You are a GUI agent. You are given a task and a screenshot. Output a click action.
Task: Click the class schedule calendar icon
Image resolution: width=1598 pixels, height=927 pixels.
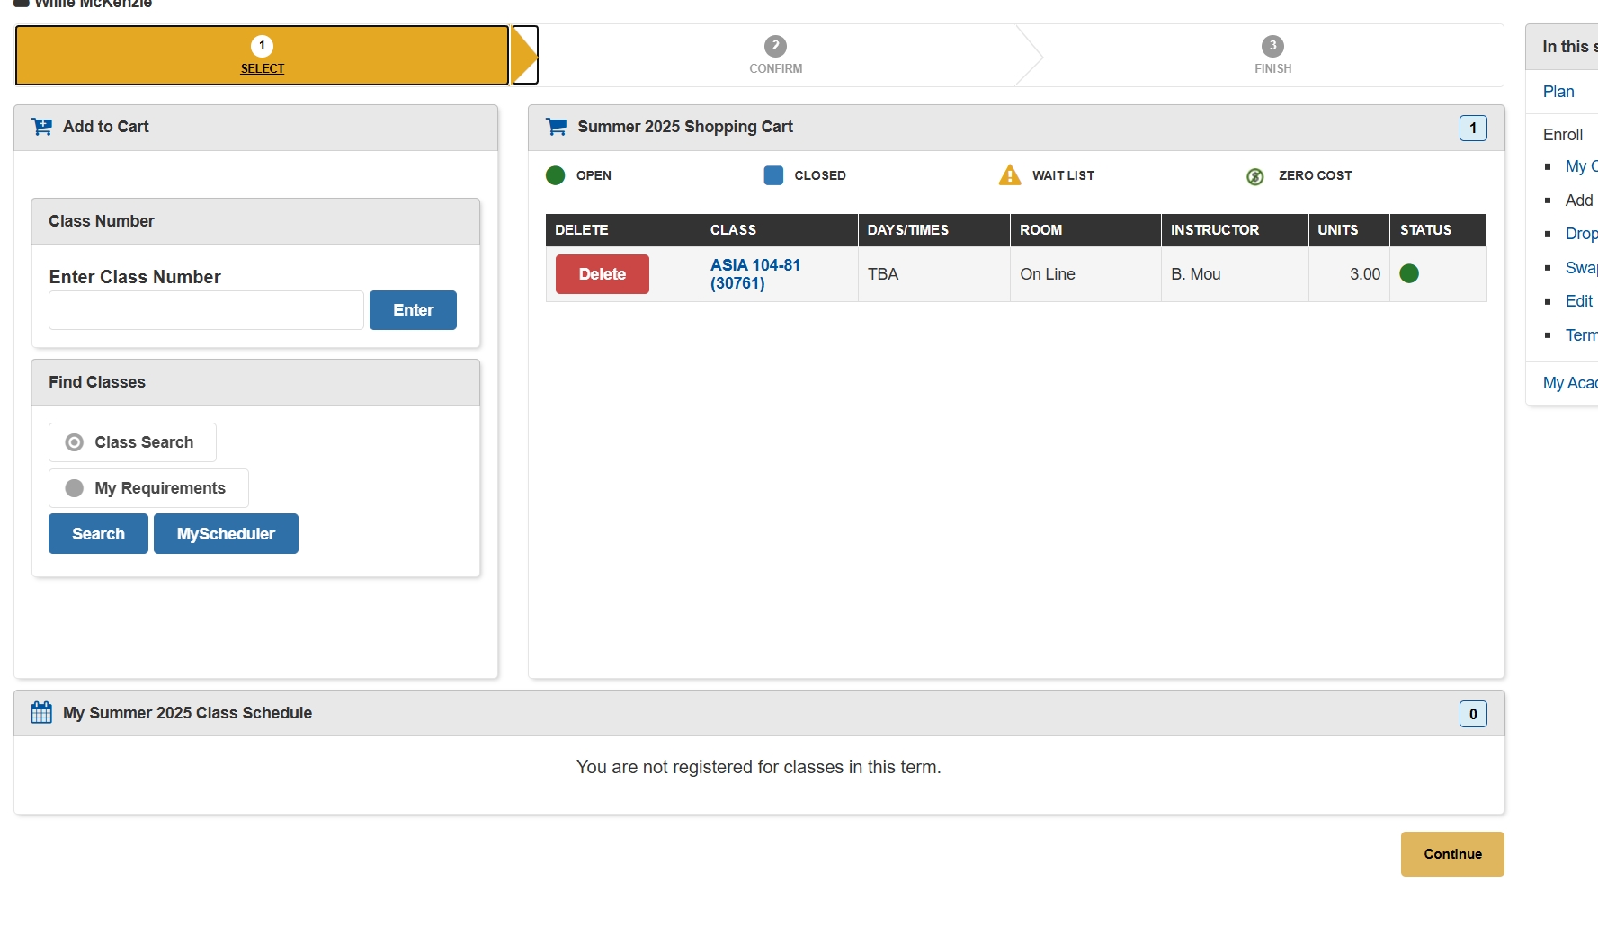pos(41,713)
